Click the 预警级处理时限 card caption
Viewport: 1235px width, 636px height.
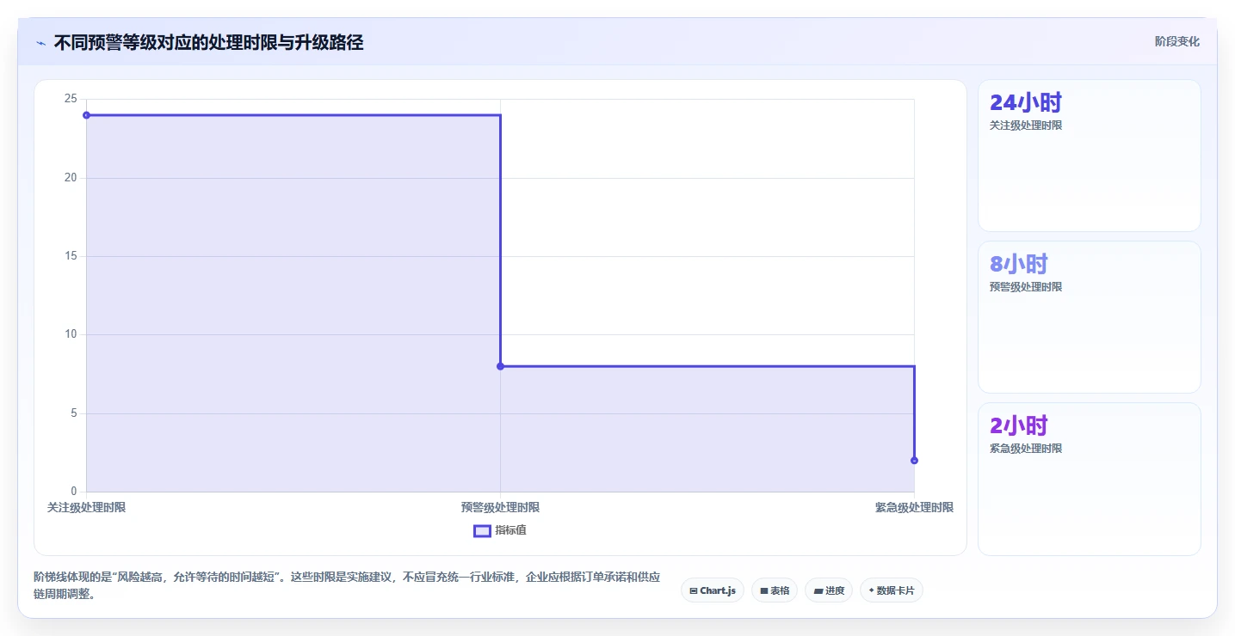click(x=1026, y=287)
